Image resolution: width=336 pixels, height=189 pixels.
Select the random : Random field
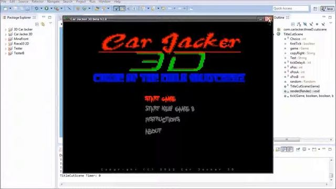click(302, 82)
